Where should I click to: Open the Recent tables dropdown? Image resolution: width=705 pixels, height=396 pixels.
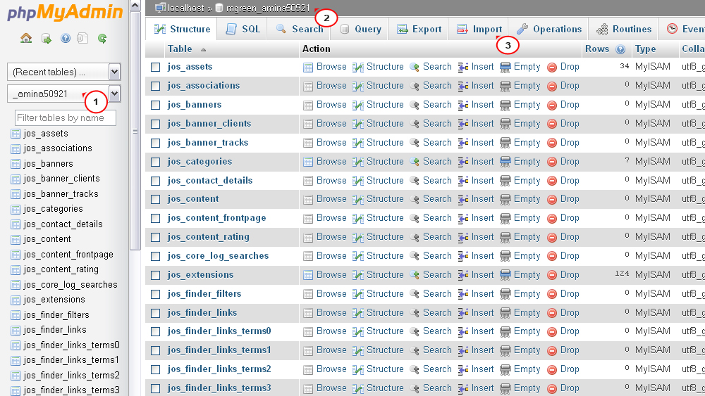point(64,72)
